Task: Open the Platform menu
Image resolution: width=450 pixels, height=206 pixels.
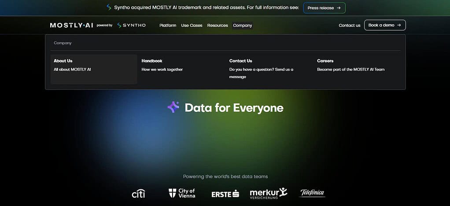Action: [x=168, y=25]
